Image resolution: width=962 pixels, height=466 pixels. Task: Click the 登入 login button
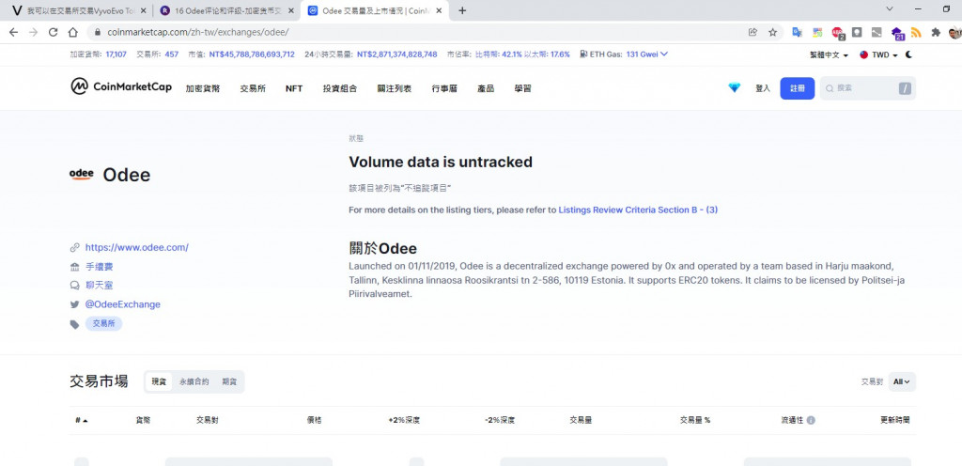coord(763,88)
